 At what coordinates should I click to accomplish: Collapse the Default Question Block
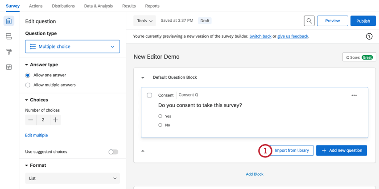143,78
